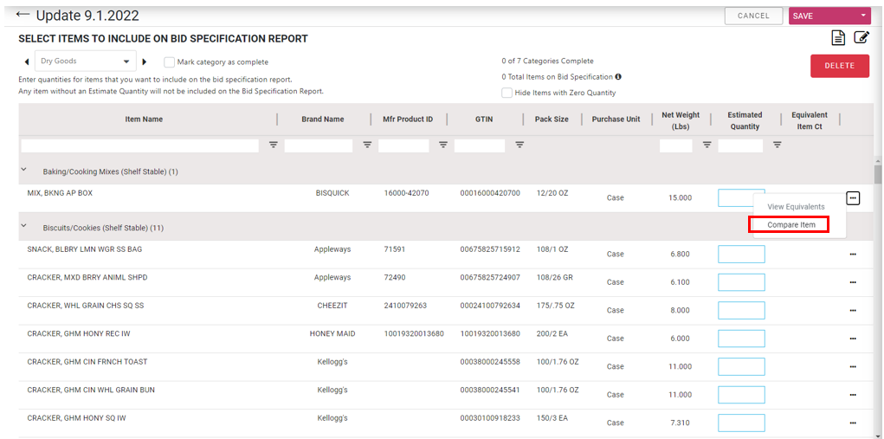
Task: Click quantity field for GHM HONY SQ IW
Action: [741, 423]
